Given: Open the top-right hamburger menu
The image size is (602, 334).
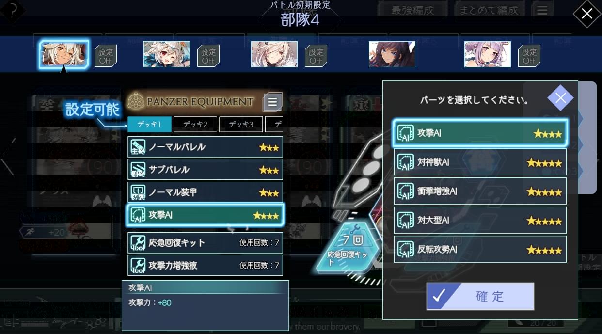Looking at the screenshot, I should (x=542, y=11).
